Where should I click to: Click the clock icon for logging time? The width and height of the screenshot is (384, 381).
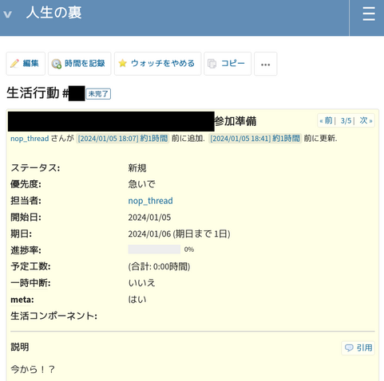pyautogui.click(x=57, y=64)
